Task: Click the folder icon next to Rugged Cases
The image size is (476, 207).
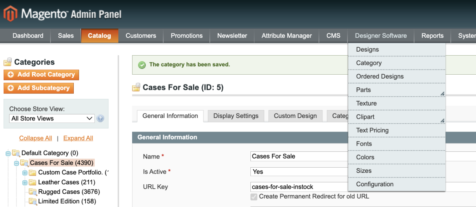Action: coord(33,192)
